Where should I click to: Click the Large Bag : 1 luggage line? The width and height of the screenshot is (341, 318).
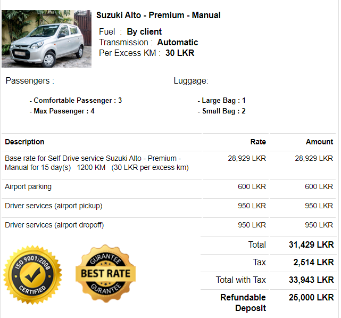pos(221,101)
